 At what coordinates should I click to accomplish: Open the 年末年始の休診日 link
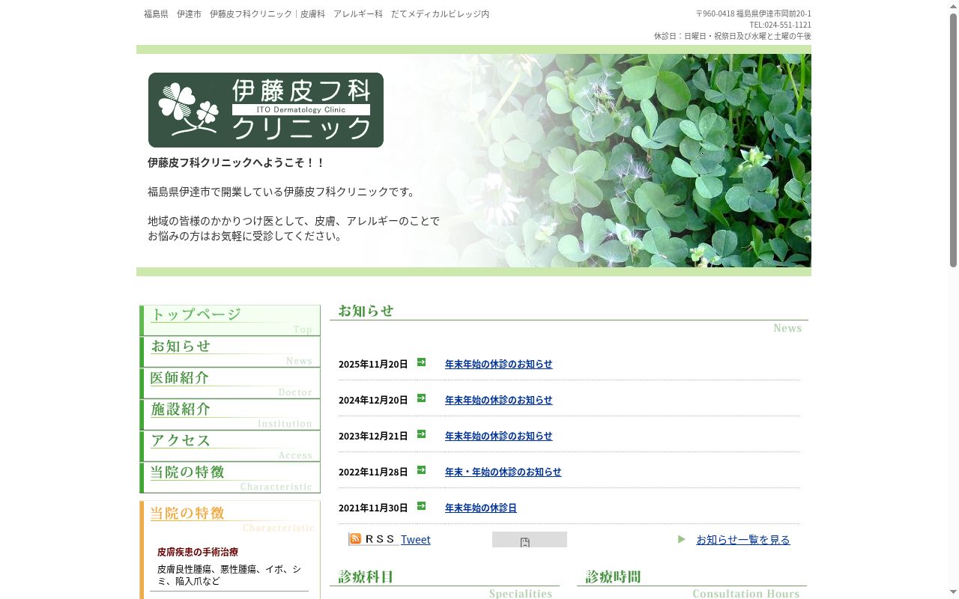pos(481,508)
